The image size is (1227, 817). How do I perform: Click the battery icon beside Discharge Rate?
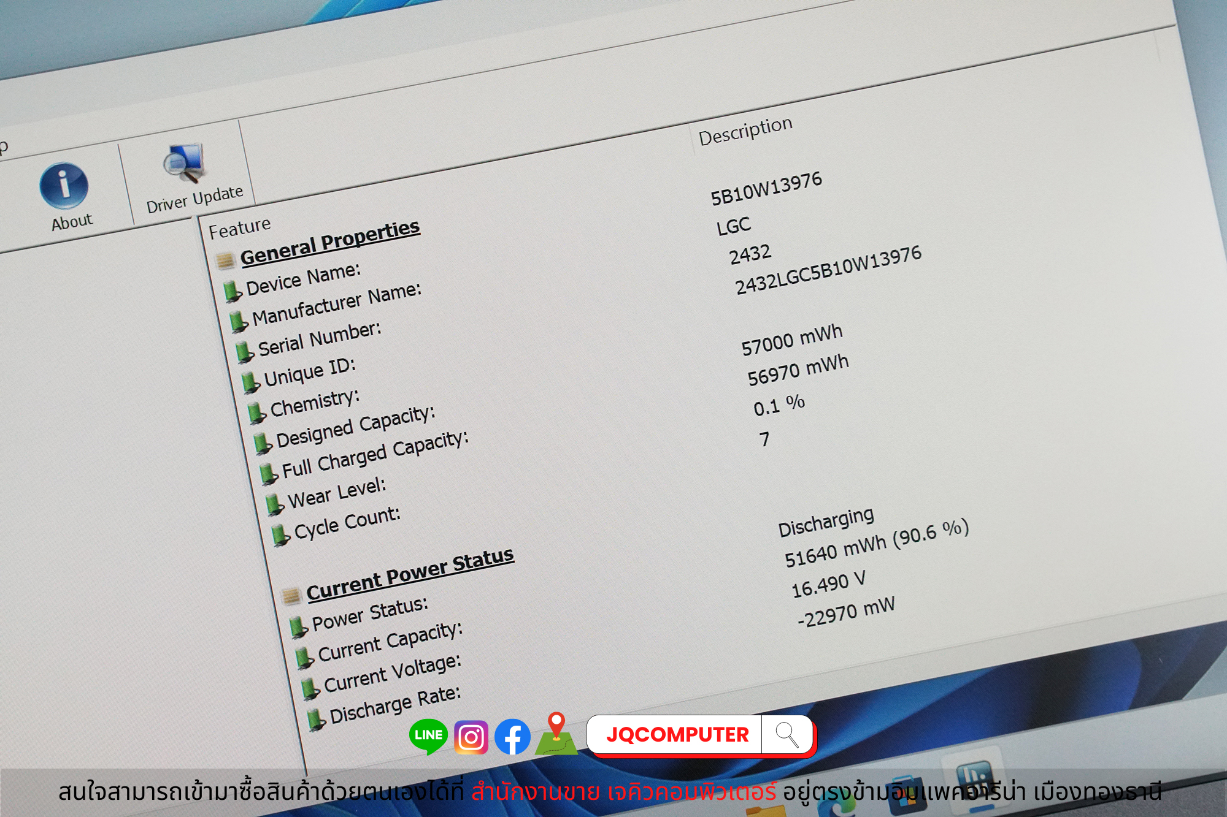[x=317, y=719]
